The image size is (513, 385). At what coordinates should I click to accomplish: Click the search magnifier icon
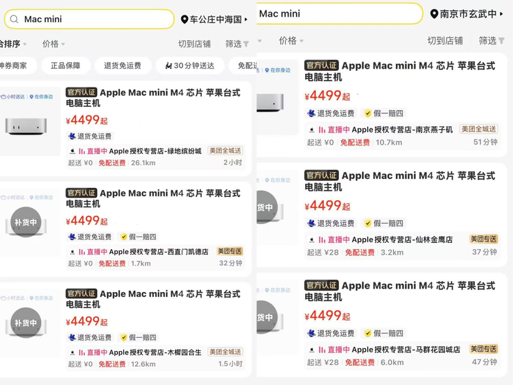[14, 19]
